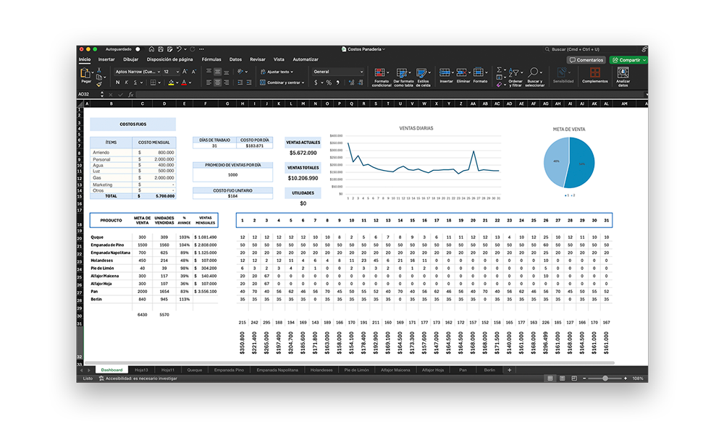Toggle italic (K) formatting
724x427 pixels.
(127, 83)
